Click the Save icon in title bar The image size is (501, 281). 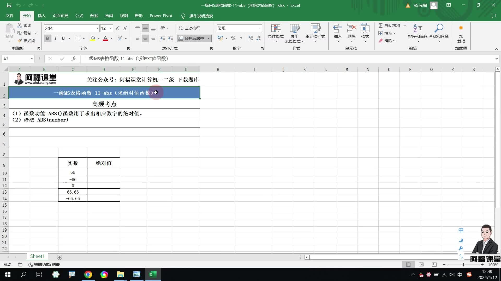(x=9, y=5)
